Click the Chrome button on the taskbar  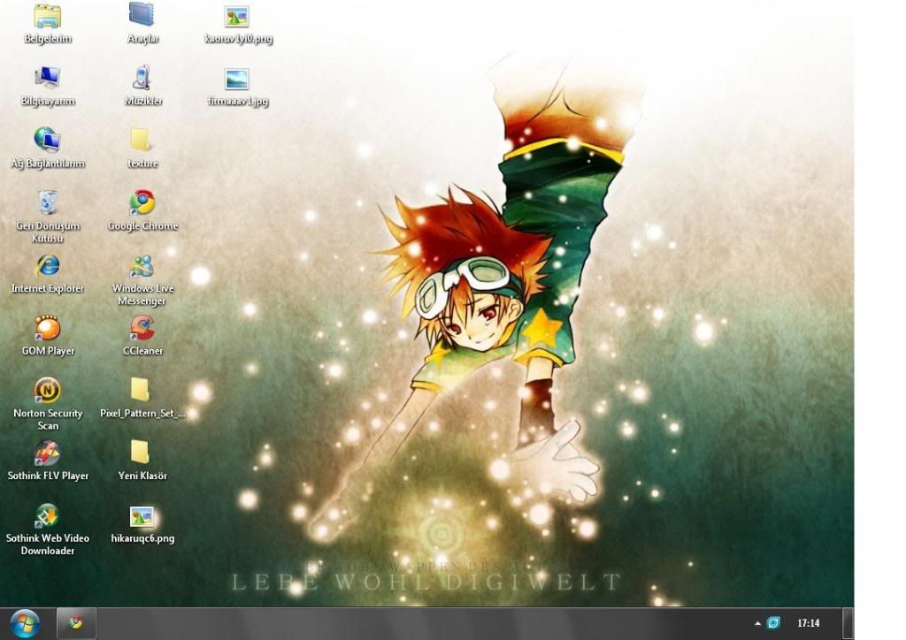pos(76,622)
